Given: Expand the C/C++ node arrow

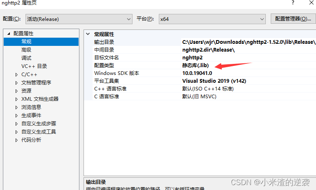Looking at the screenshot, I should (16, 75).
